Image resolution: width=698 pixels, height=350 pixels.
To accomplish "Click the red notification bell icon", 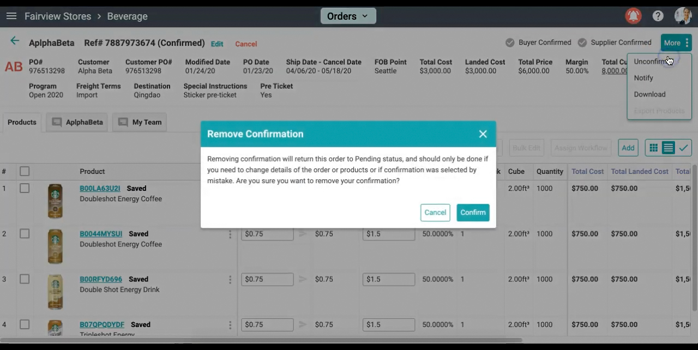I will pyautogui.click(x=633, y=16).
